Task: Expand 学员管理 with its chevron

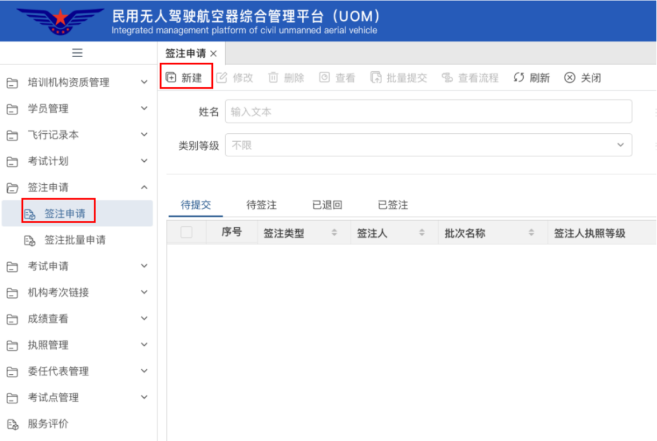Action: pyautogui.click(x=144, y=108)
